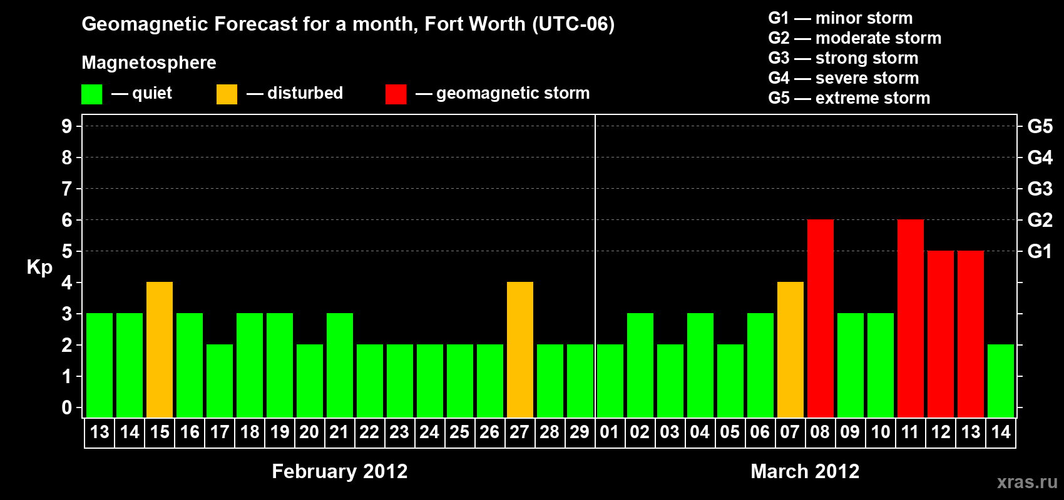Screen dimensions: 1064x500
Task: Click the G5 label on the right axis
Action: tap(1040, 126)
